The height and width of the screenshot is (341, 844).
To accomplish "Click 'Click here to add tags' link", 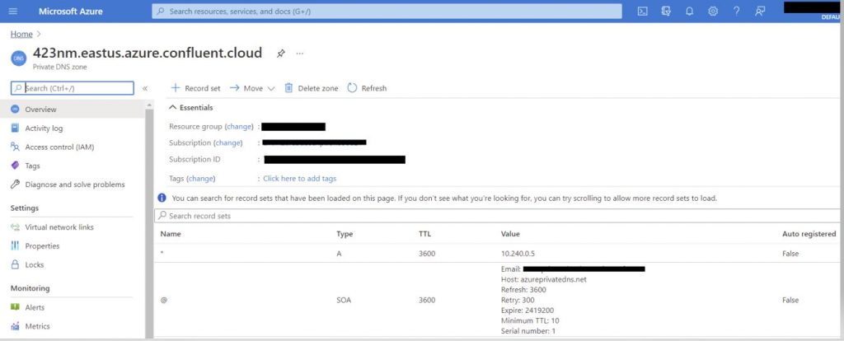I will (299, 179).
